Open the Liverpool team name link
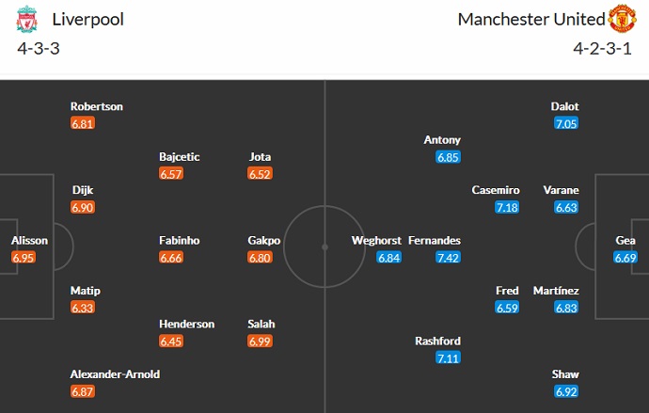This screenshot has height=413, width=649. point(88,19)
